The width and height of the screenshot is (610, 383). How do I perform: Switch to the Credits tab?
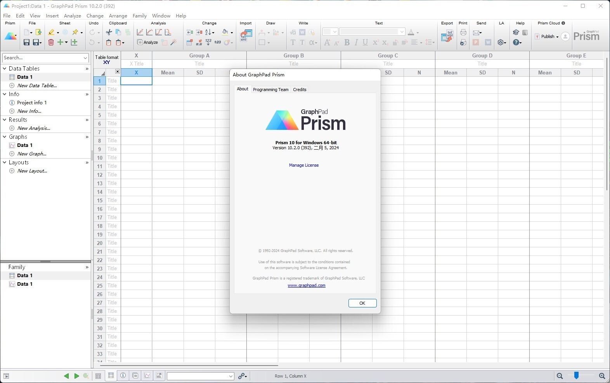[x=300, y=90]
